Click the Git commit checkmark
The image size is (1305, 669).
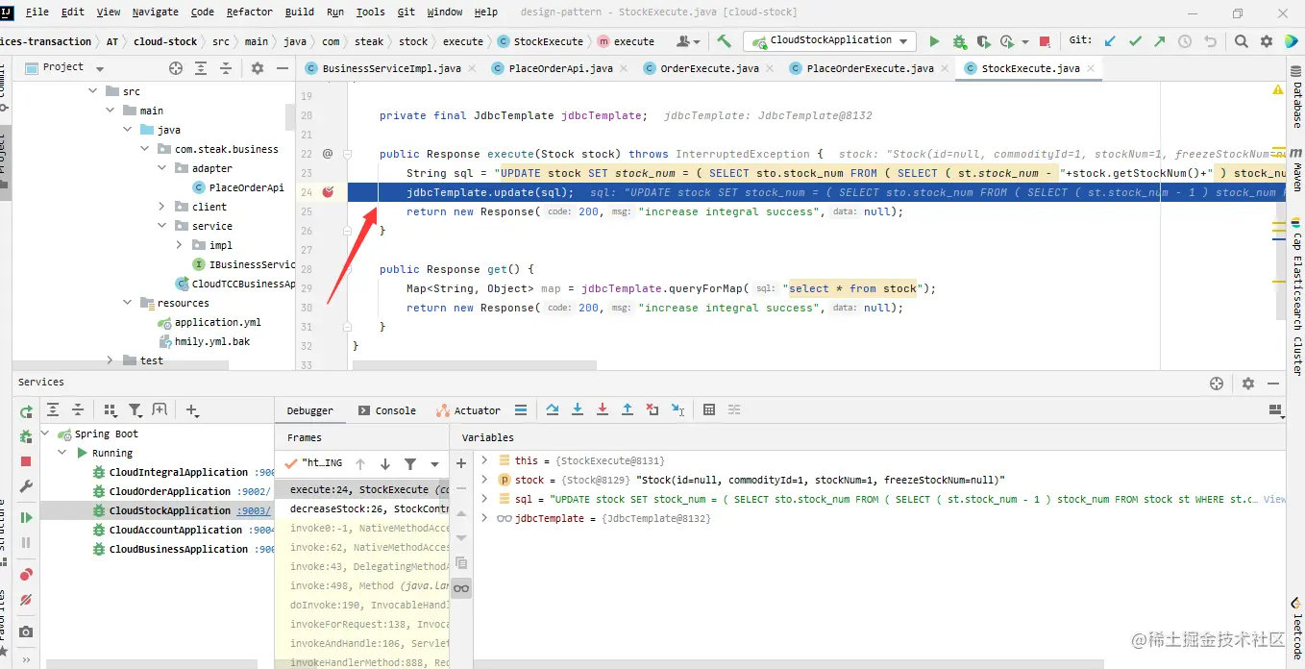pos(1135,41)
